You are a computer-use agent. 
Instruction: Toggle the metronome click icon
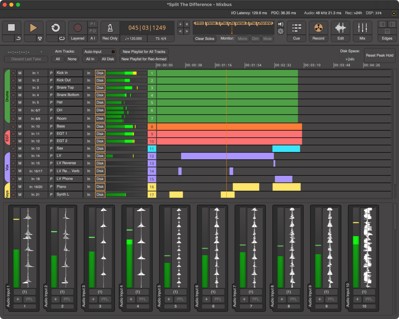(109, 28)
